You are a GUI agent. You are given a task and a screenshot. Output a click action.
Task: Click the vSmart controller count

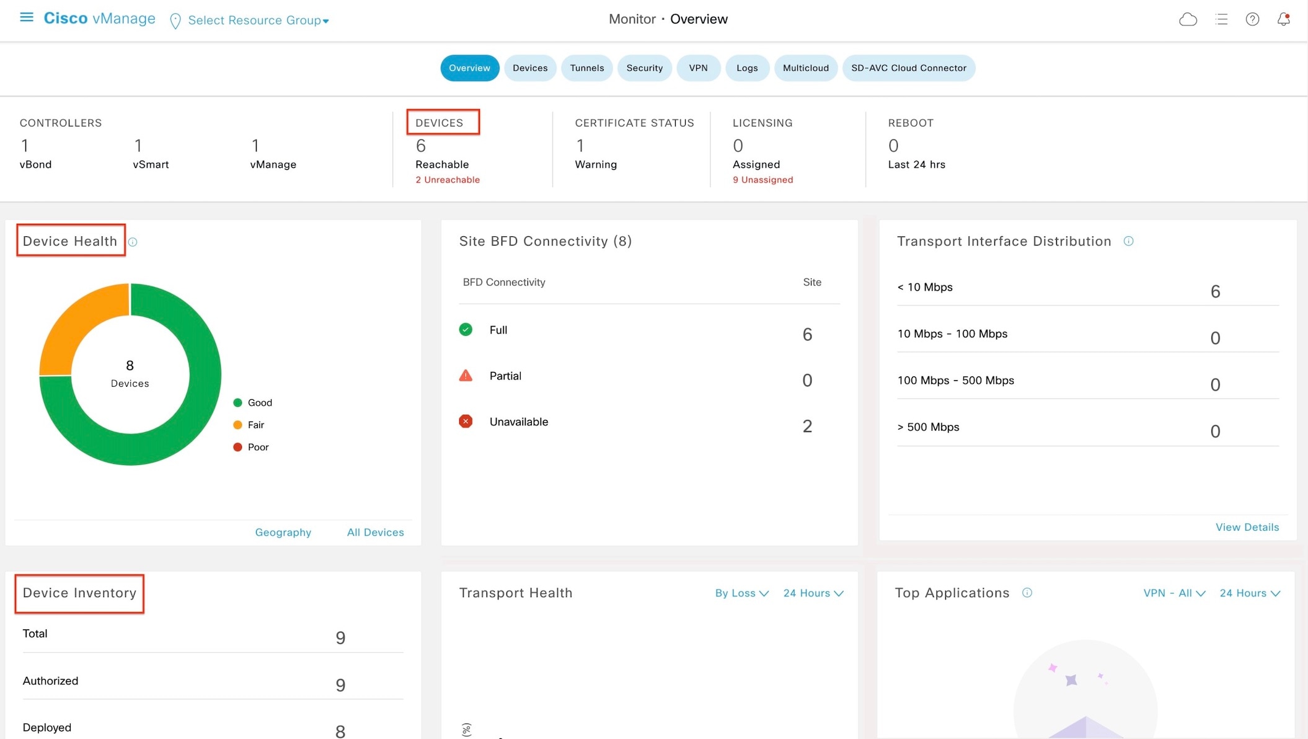tap(138, 146)
